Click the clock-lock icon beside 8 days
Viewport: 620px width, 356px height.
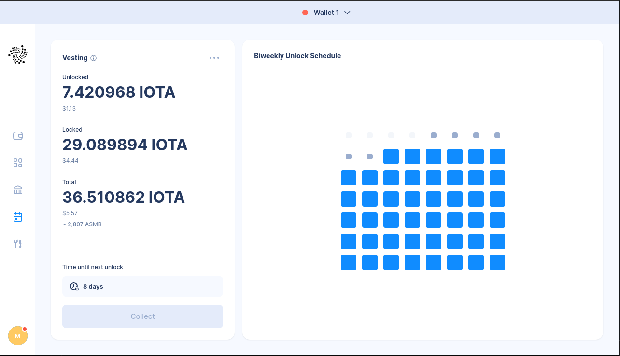[74, 286]
